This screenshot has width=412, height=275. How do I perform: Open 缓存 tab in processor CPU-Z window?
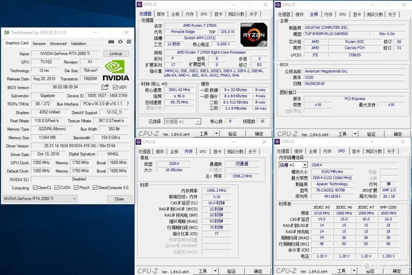(161, 14)
